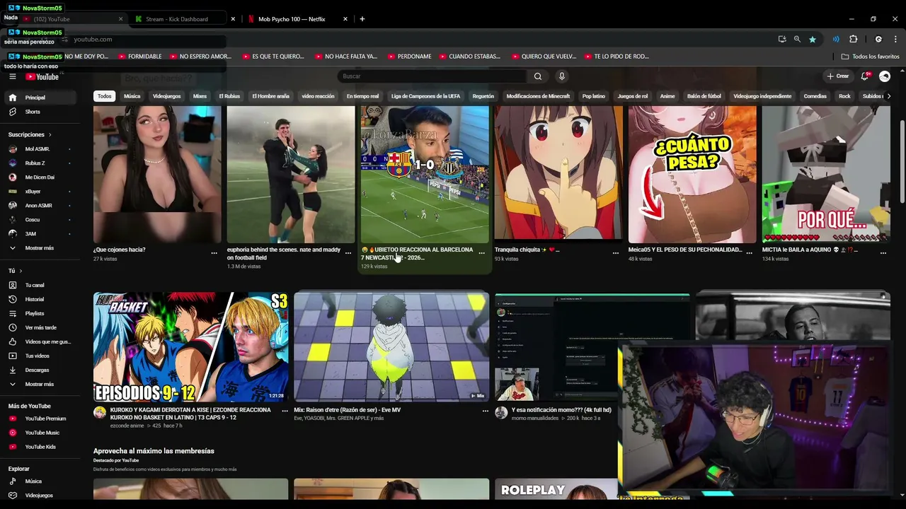Select the El Rubius filter chip
This screenshot has width=906, height=509.
(229, 96)
